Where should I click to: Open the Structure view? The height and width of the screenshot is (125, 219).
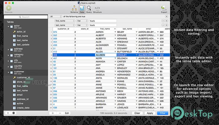97,9
